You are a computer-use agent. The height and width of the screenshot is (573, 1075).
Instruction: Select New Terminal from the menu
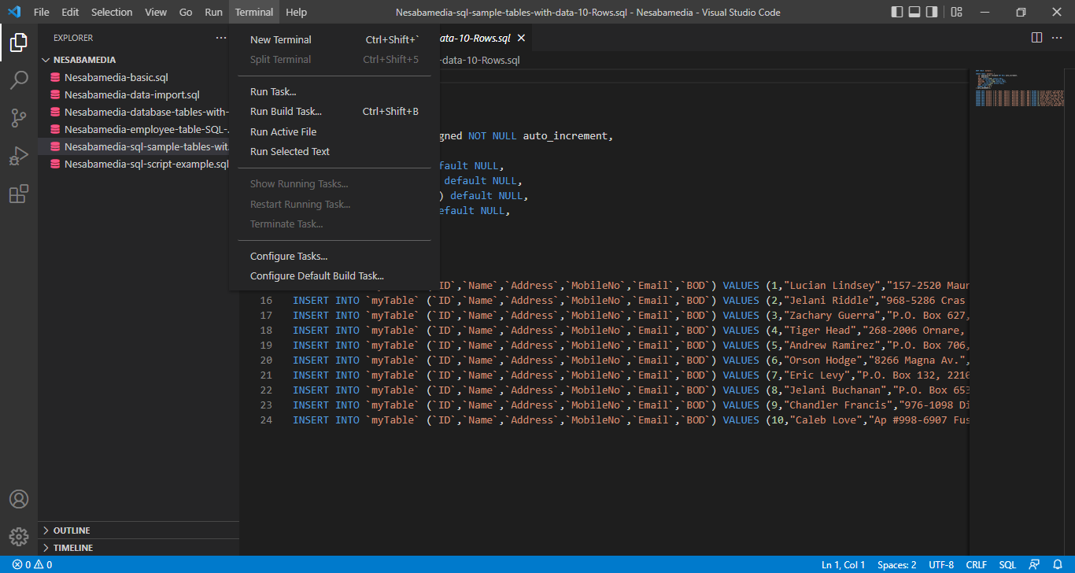click(x=281, y=39)
